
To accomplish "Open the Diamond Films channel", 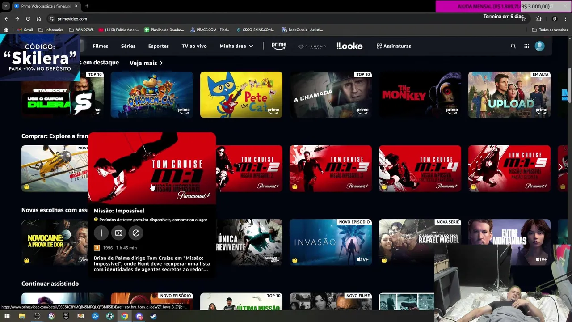I will tap(312, 46).
